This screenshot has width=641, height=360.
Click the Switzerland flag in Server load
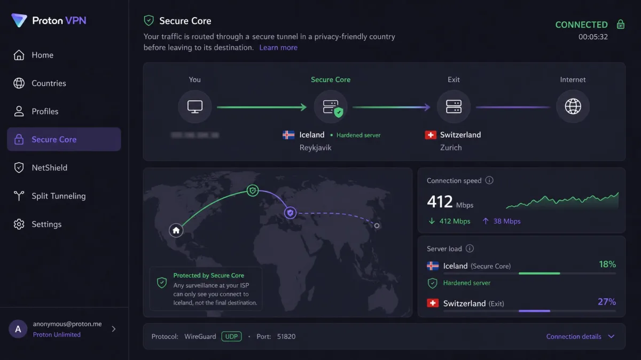433,303
